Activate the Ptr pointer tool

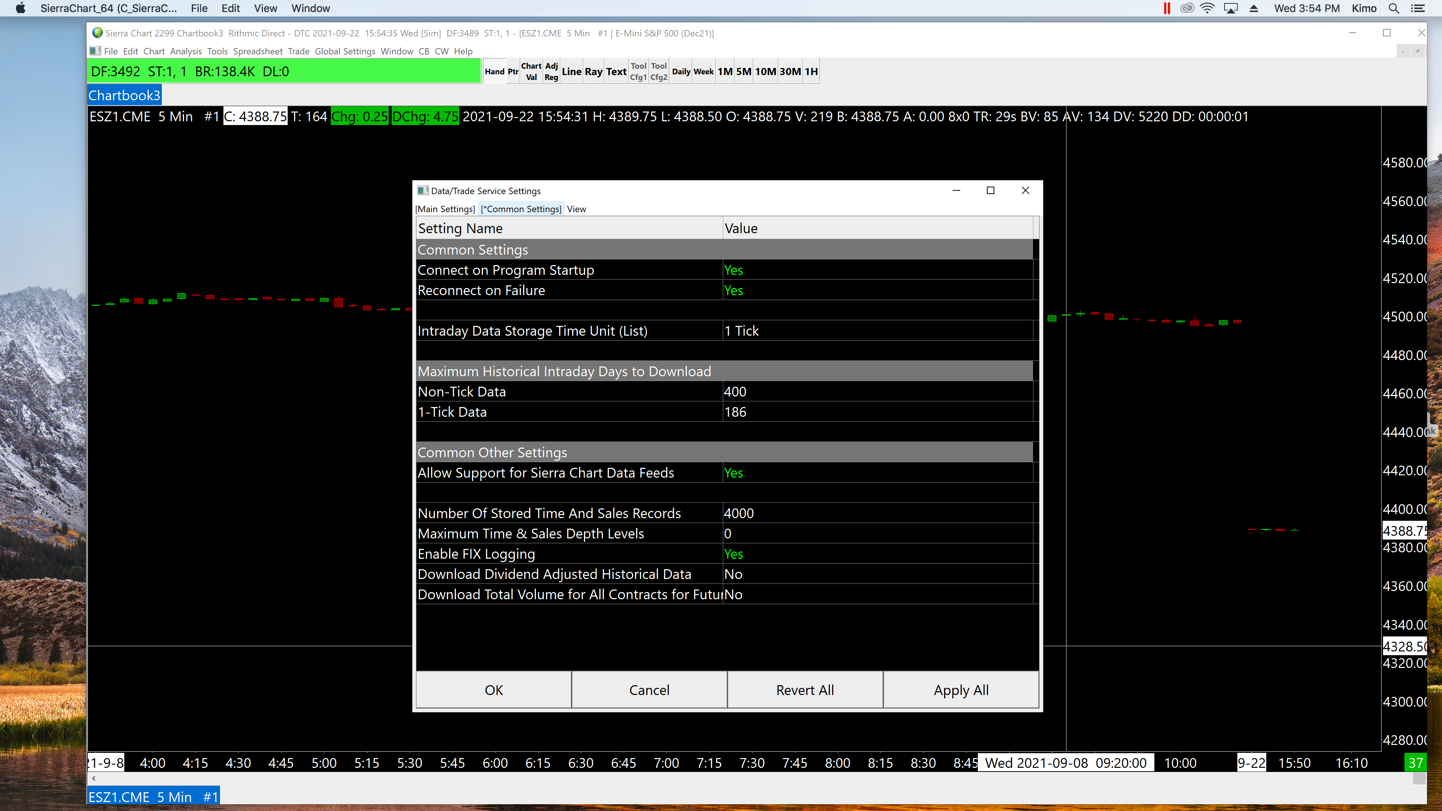pyautogui.click(x=513, y=72)
